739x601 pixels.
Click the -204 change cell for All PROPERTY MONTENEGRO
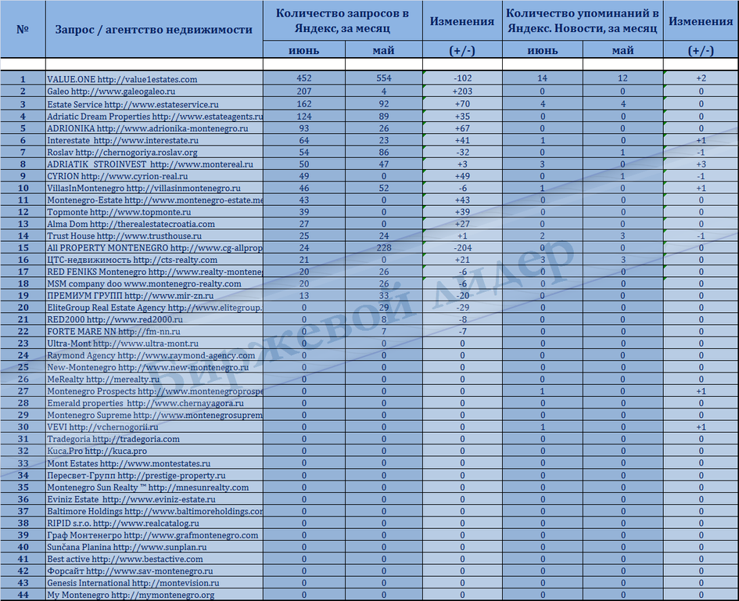[462, 247]
